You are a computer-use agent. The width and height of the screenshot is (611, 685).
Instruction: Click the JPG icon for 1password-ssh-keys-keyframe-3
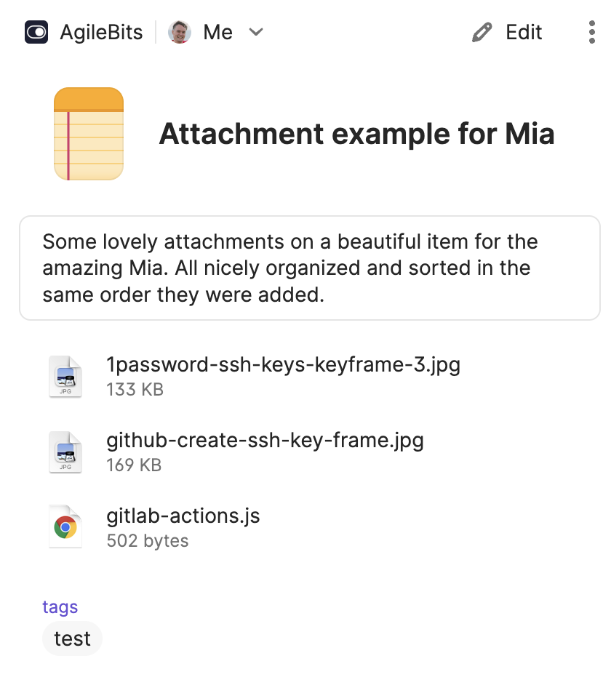tap(65, 377)
